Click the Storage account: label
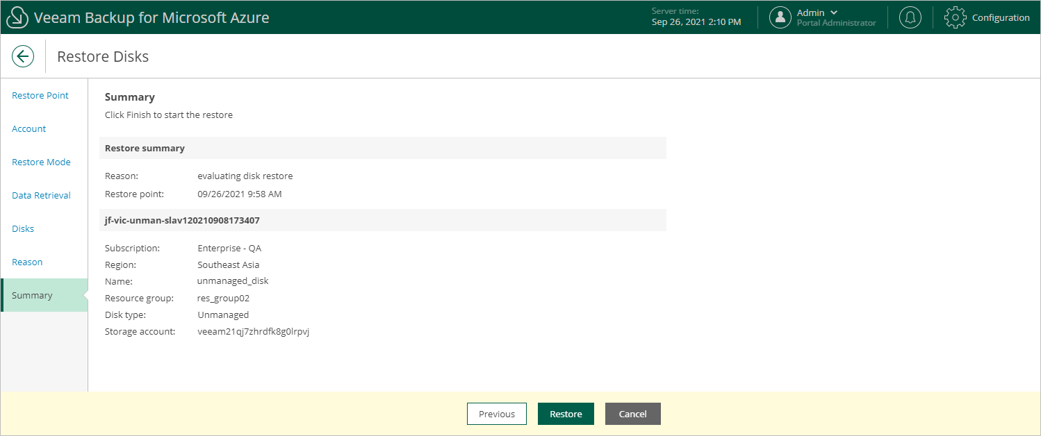 (139, 331)
